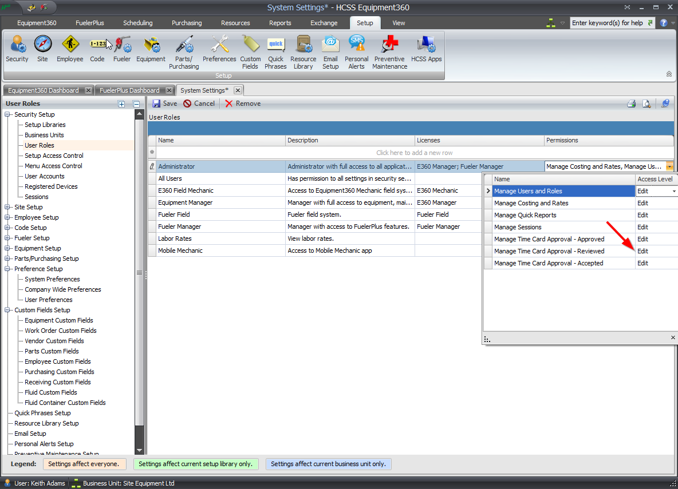
Task: Click the print icon above User Roles grid
Action: (x=631, y=104)
